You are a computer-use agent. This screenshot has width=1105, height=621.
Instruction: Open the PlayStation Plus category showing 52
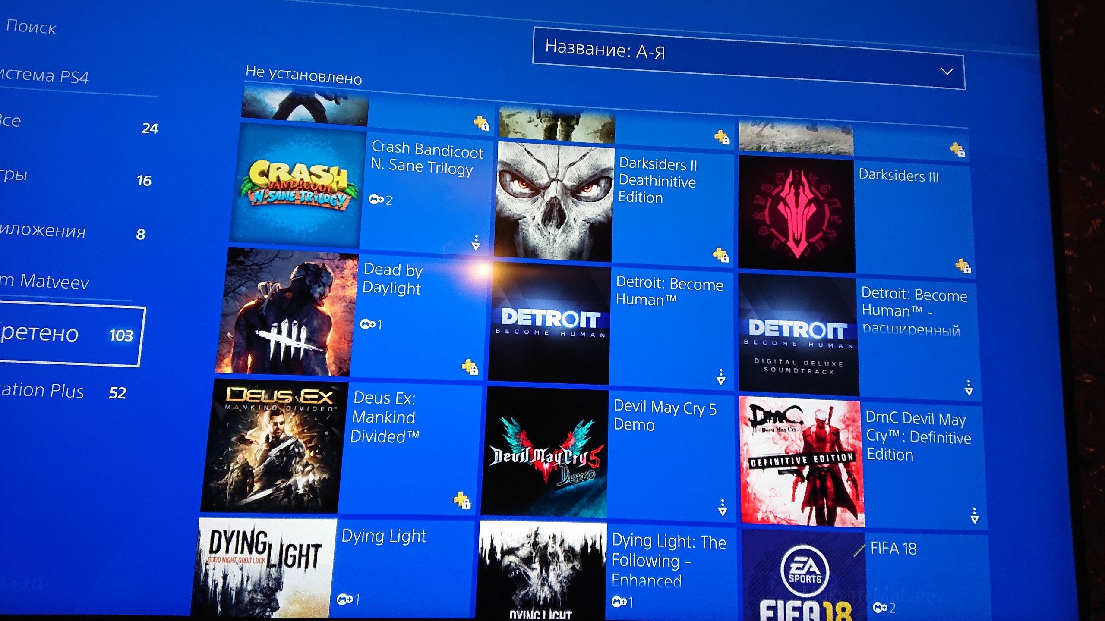pyautogui.click(x=63, y=391)
